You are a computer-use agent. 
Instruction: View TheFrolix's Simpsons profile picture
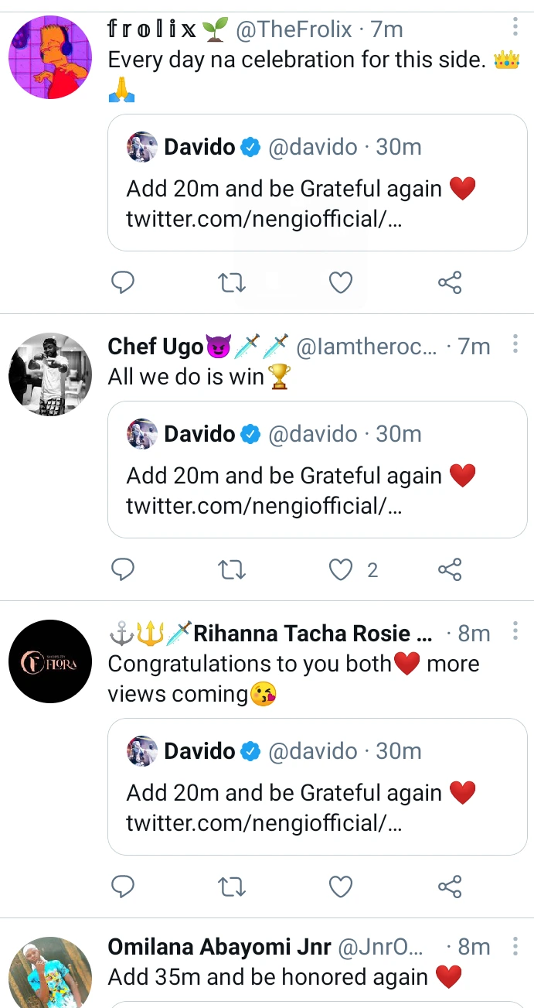click(49, 58)
